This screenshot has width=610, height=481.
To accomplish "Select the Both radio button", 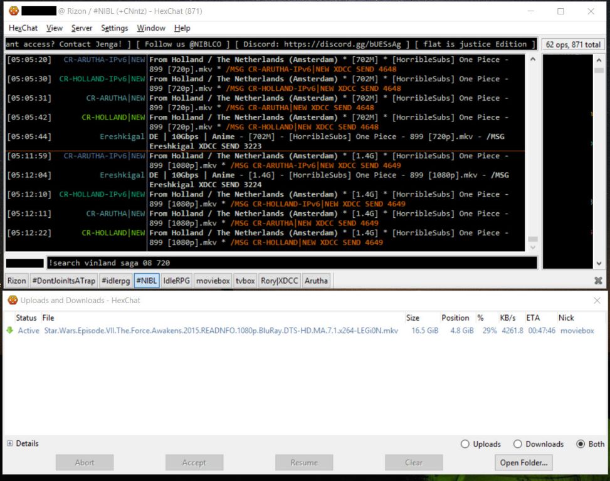I will click(x=581, y=443).
